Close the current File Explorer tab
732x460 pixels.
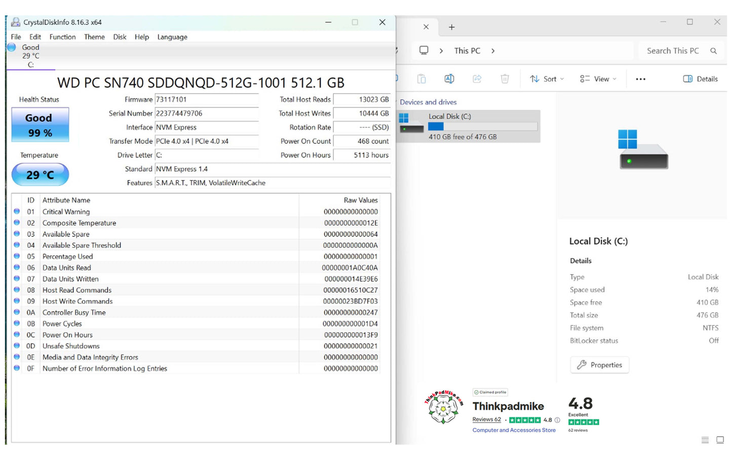(426, 27)
